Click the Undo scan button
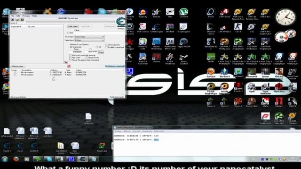 [110, 26]
